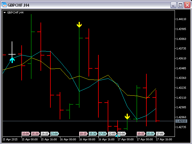Select yellow down arrow above 16 Apr 08:00 bar

79,25
